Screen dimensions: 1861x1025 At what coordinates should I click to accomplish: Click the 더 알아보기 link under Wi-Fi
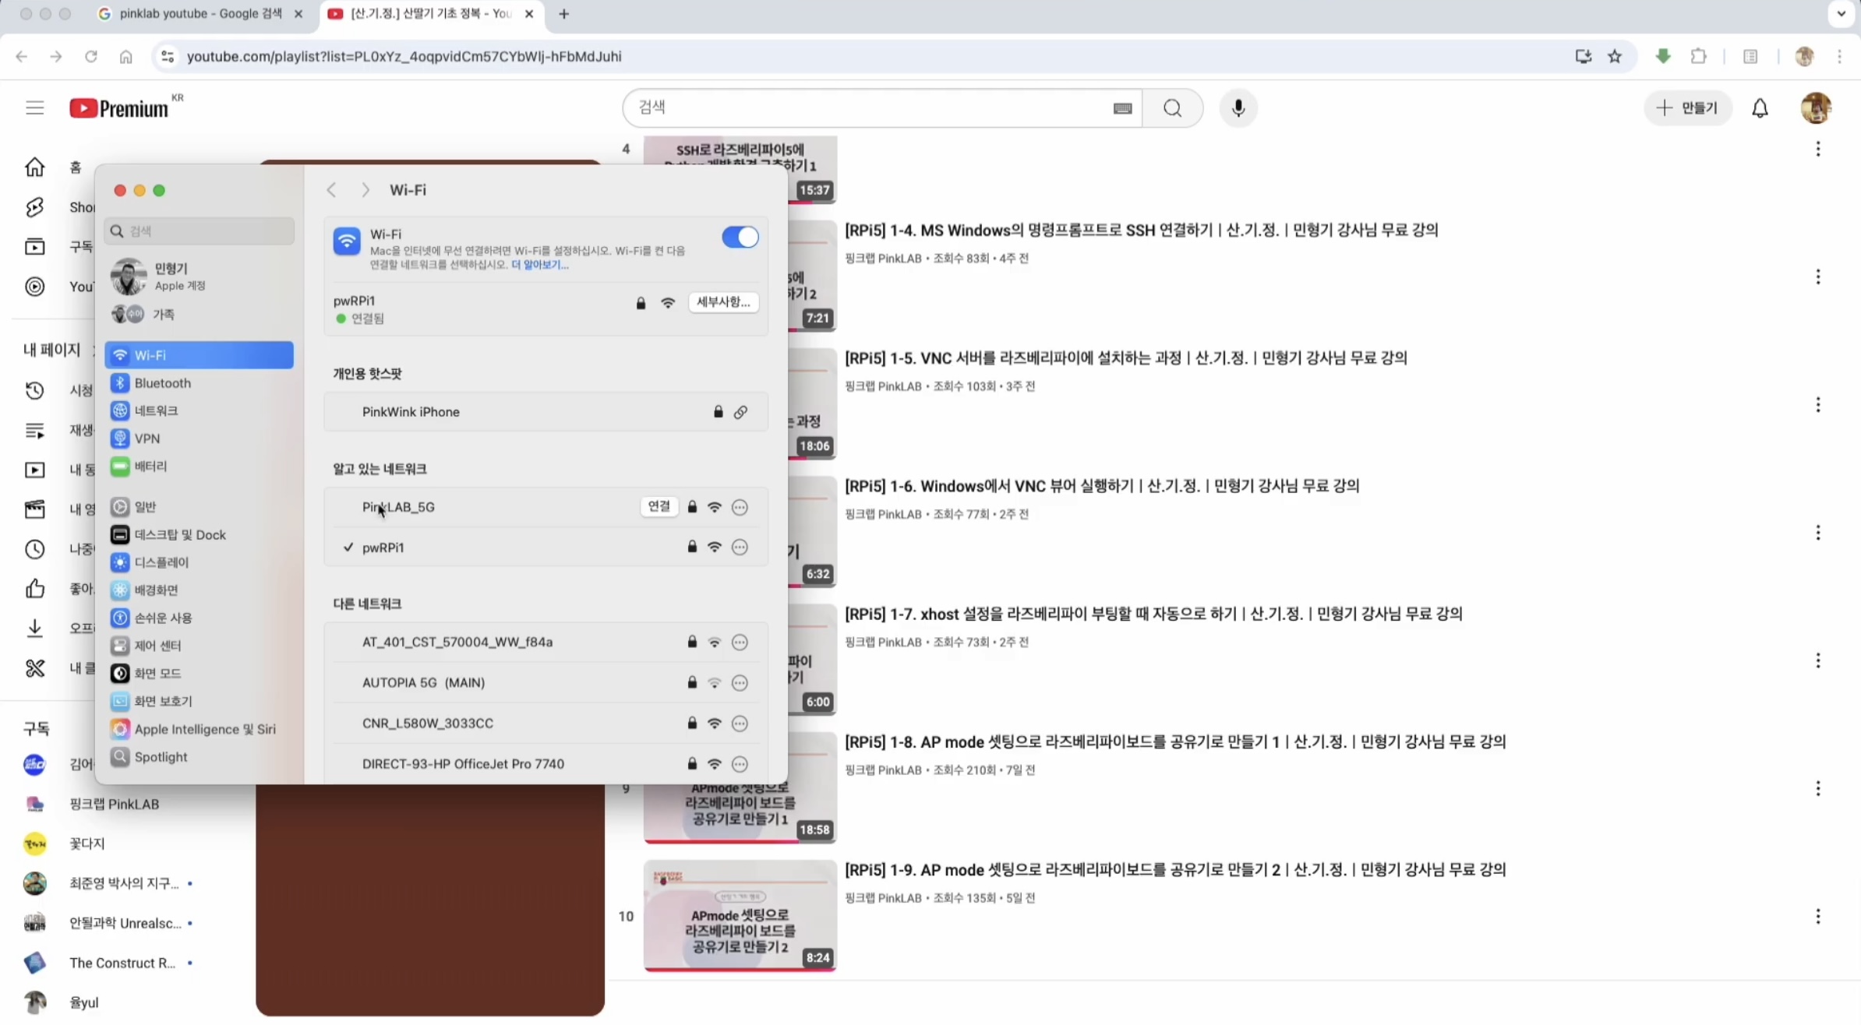[539, 265]
